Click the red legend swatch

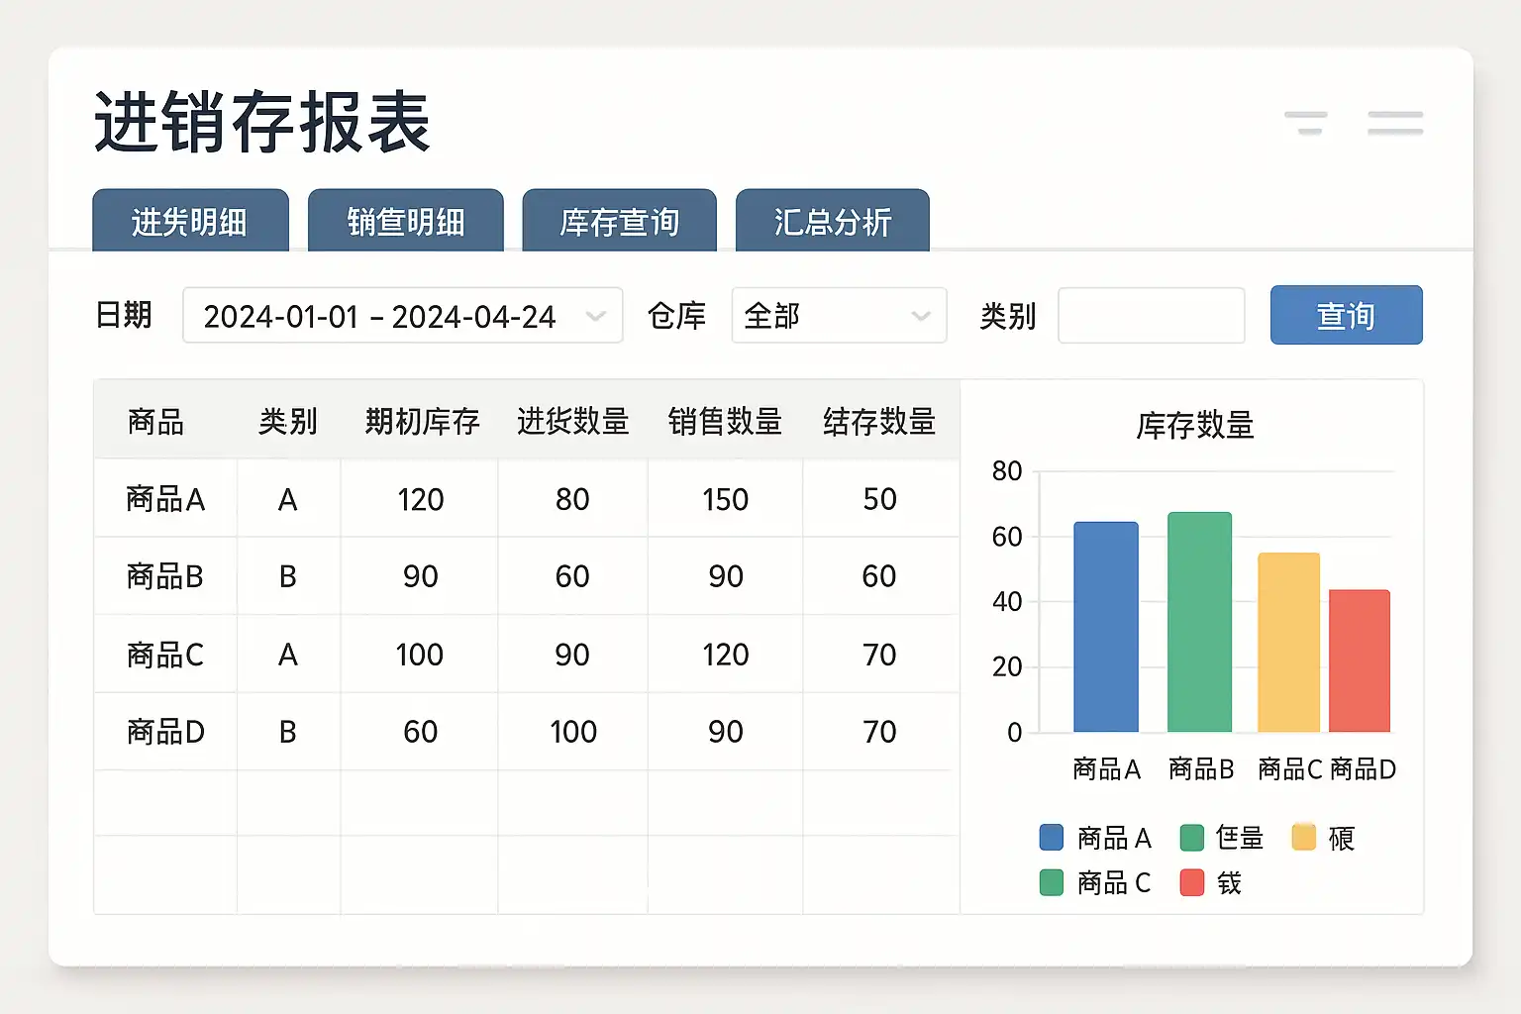pos(1191,882)
